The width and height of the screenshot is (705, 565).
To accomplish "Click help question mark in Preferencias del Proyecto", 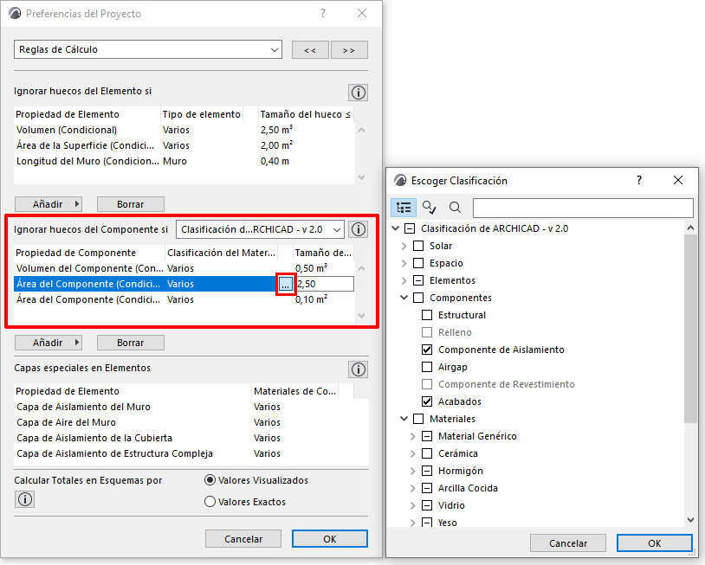I will click(323, 14).
